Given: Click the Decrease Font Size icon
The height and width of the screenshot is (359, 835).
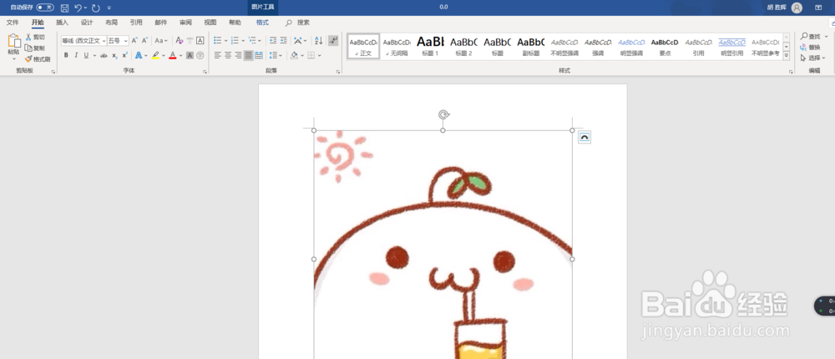Looking at the screenshot, I should coord(144,40).
